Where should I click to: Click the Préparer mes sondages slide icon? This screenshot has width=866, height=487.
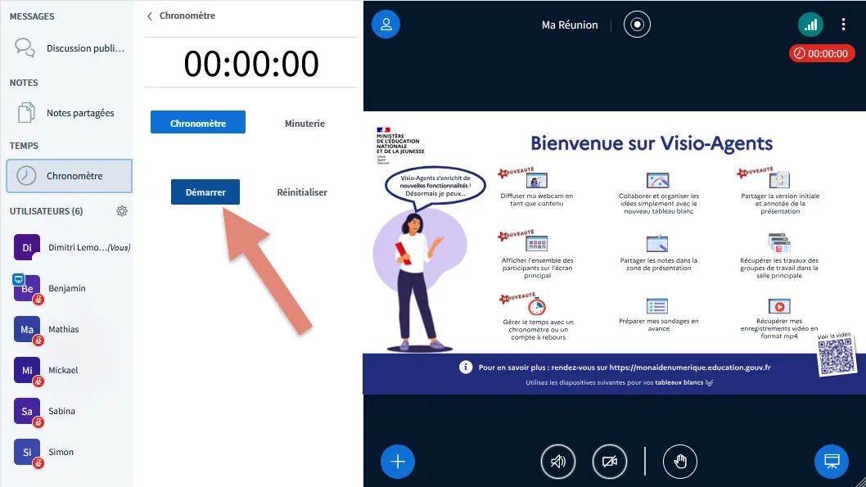657,306
